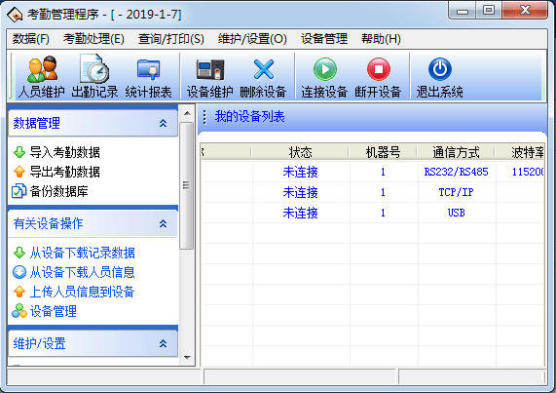556x393 pixels.
Task: Select TCP/IP device row cell
Action: click(456, 192)
